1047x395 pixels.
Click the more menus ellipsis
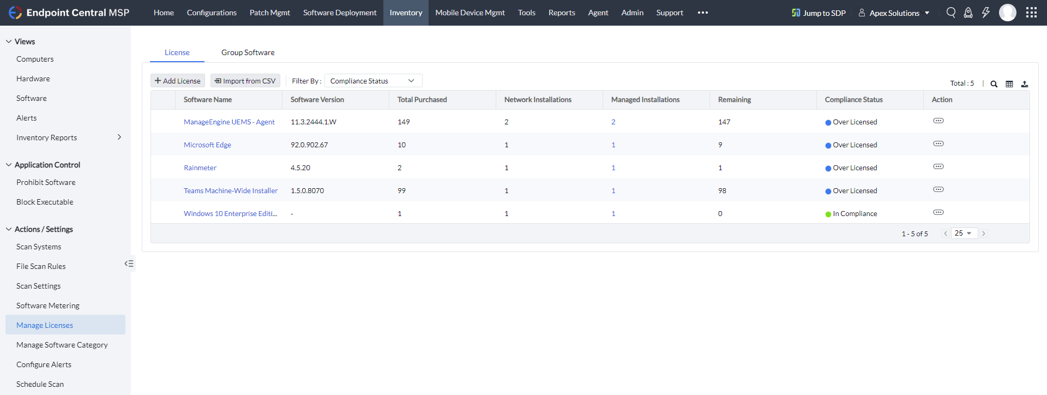[x=703, y=13]
